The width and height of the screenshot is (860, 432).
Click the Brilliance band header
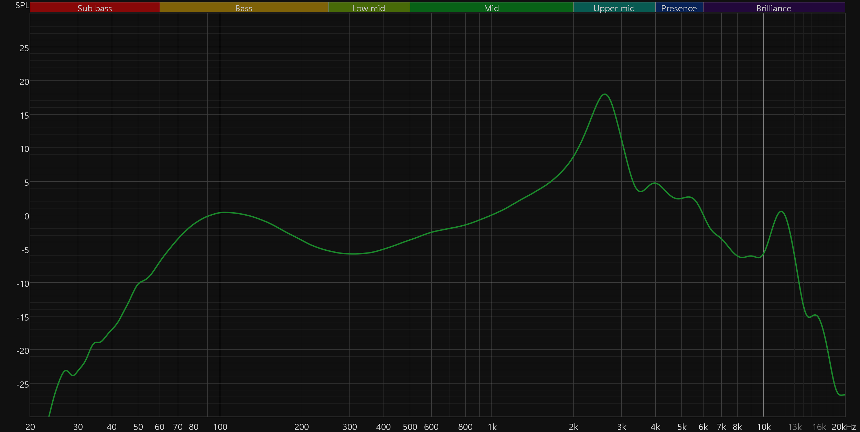pos(774,8)
